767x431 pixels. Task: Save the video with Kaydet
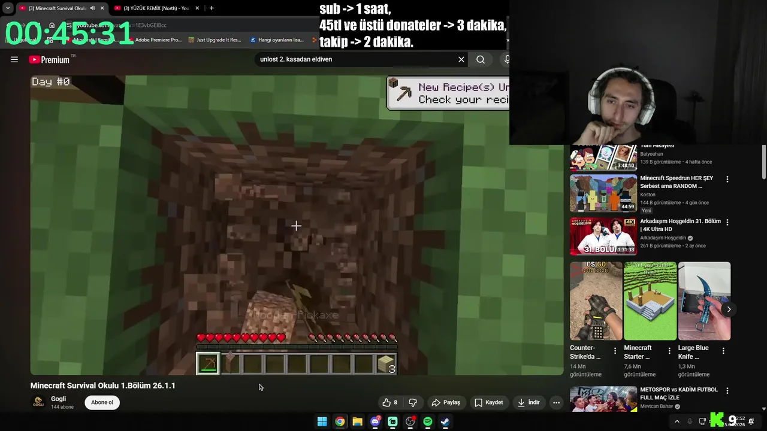488,402
